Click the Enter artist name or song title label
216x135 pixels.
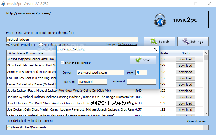click(40, 33)
